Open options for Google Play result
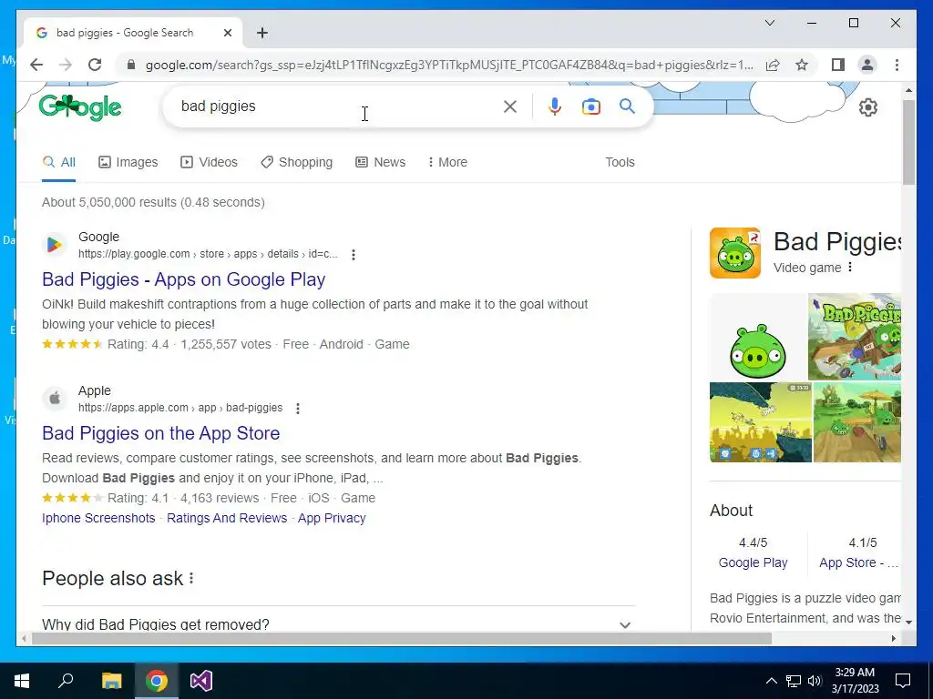The width and height of the screenshot is (933, 699). click(x=354, y=255)
